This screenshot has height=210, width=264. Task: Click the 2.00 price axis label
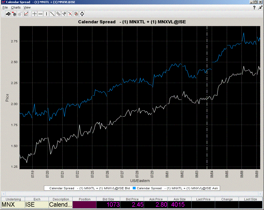(14, 104)
